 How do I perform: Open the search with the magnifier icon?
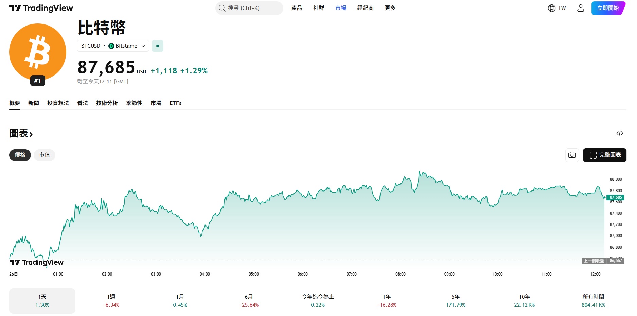pos(222,8)
